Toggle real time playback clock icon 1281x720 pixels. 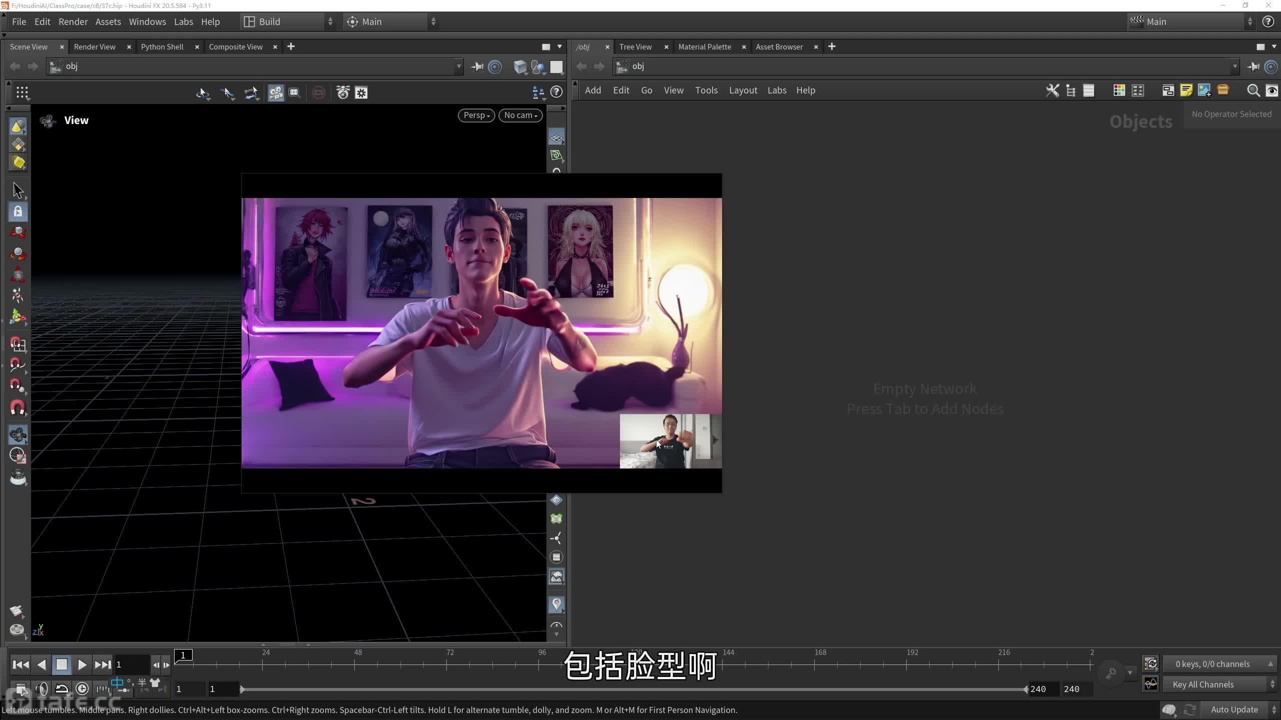[82, 689]
